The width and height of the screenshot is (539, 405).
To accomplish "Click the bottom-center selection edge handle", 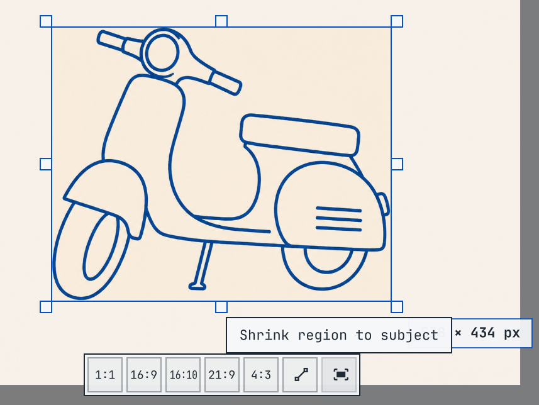I will (x=221, y=307).
